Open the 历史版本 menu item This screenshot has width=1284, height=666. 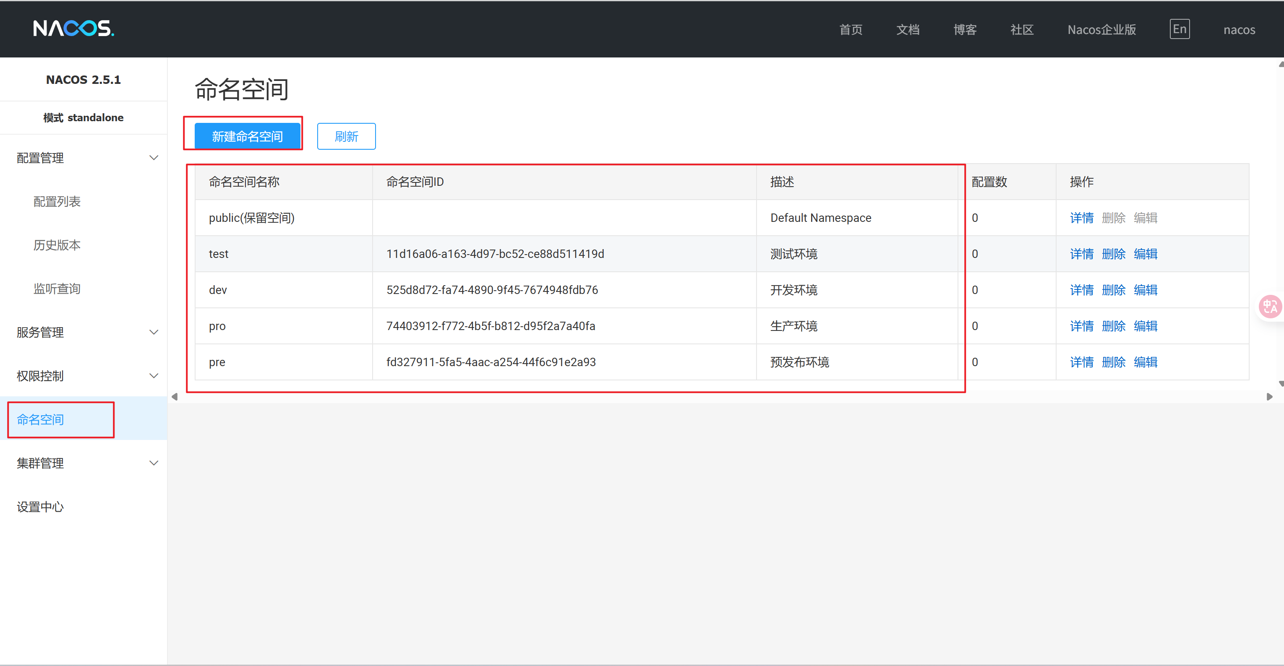pyautogui.click(x=57, y=245)
